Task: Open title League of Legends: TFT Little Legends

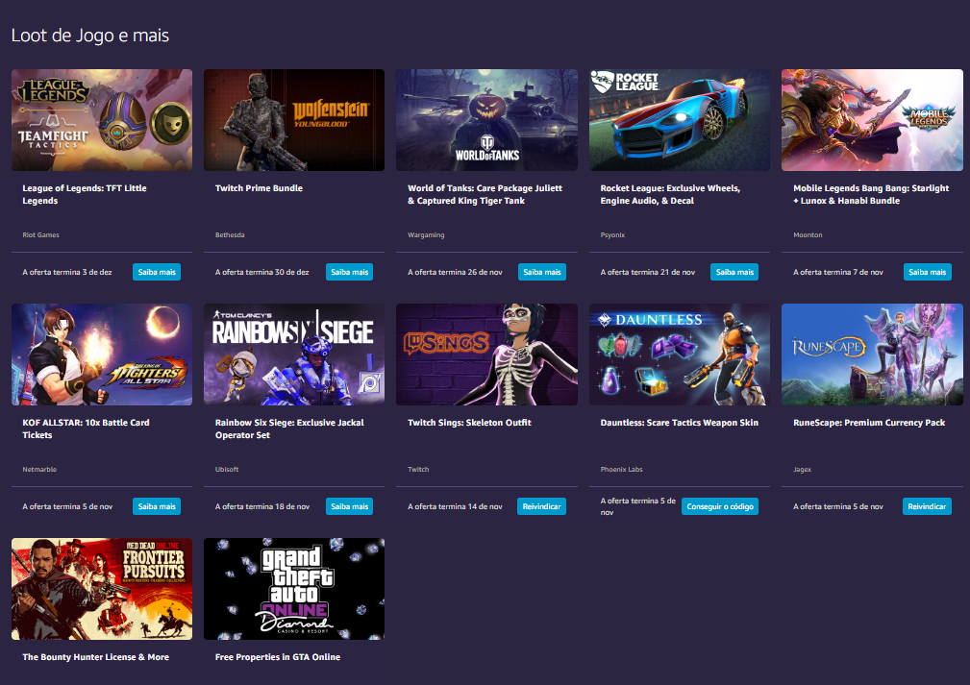Action: tap(85, 194)
